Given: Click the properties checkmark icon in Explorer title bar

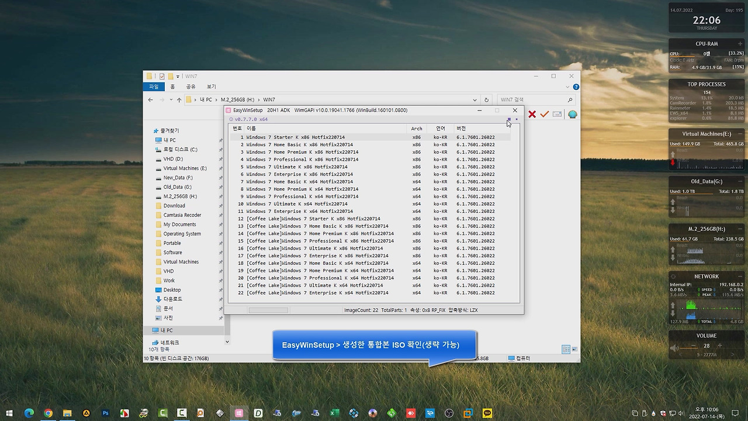Looking at the screenshot, I should 162,76.
